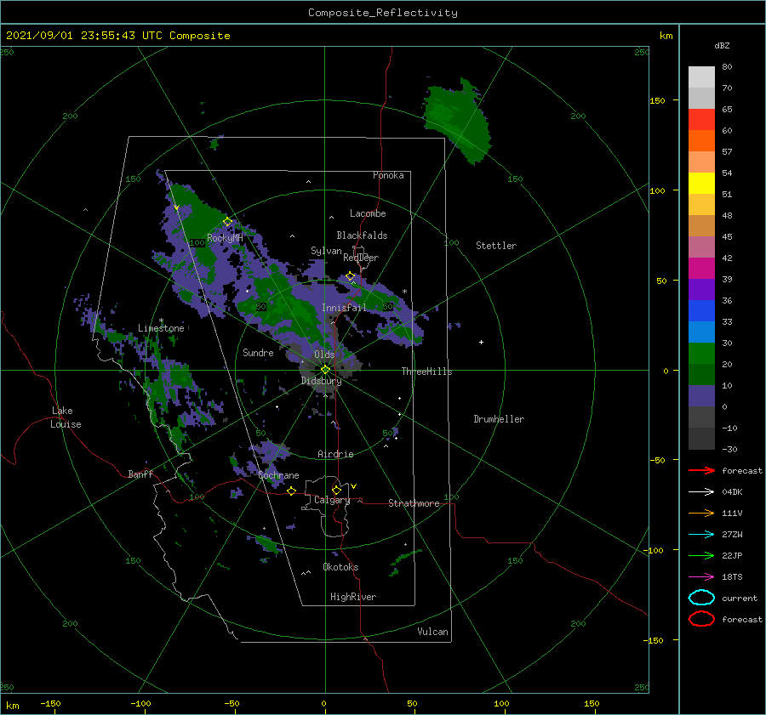
Task: Click the Didsbury town label
Action: [322, 381]
